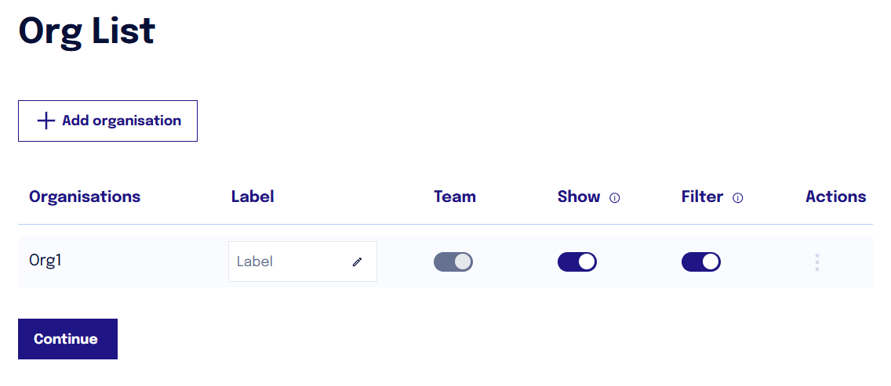This screenshot has height=386, width=891.
Task: Open the three-dot actions menu for Org1
Action: tap(817, 262)
